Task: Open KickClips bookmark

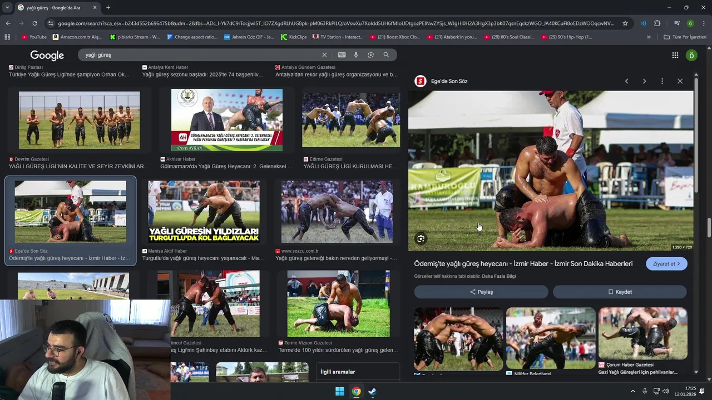Action: (294, 37)
